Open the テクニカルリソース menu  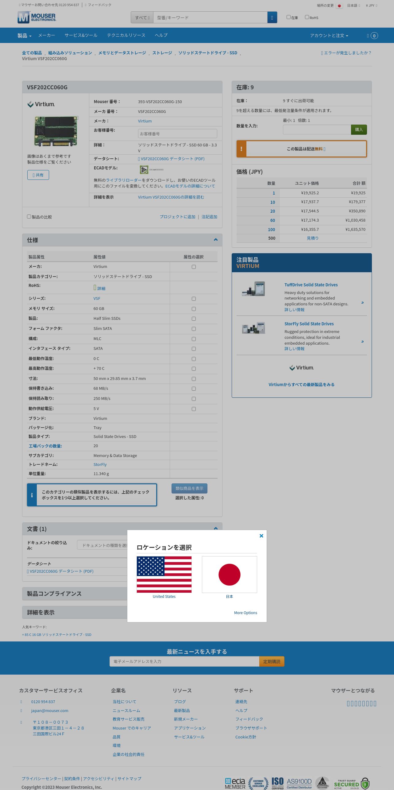(x=126, y=35)
